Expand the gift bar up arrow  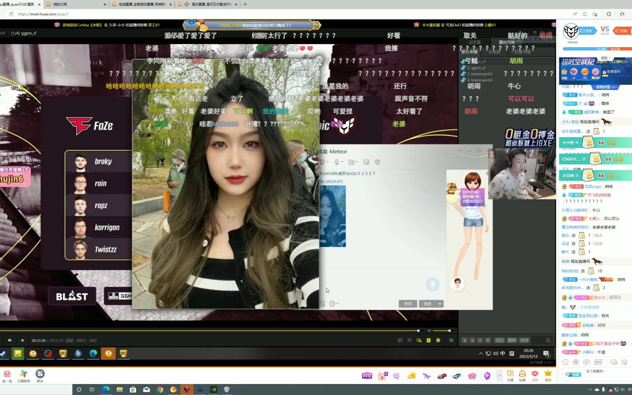point(499,376)
